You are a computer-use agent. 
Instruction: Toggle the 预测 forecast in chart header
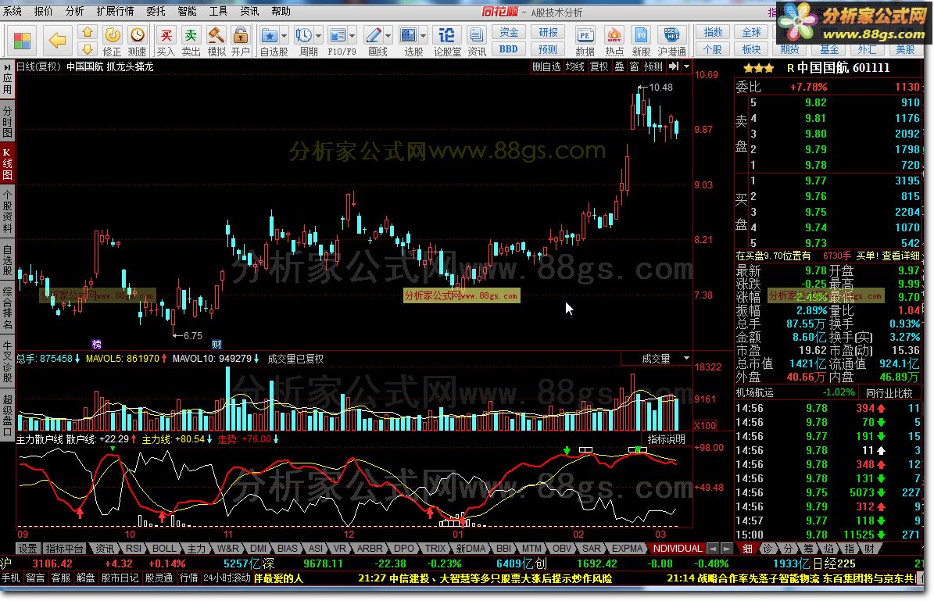click(x=653, y=66)
